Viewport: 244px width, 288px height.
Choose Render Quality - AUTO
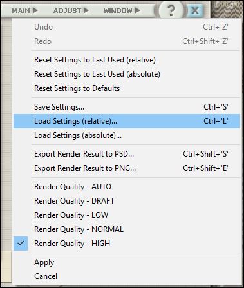coord(127,187)
